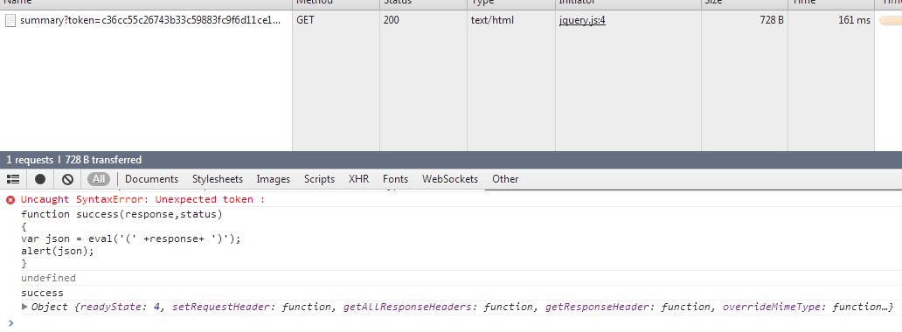This screenshot has height=332, width=902.
Task: Click the timeline bar of the request
Action: click(x=891, y=21)
